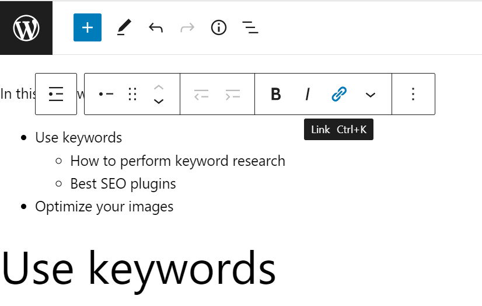482x306 pixels.
Task: Click the blue block inserter plus button
Action: coord(88,27)
